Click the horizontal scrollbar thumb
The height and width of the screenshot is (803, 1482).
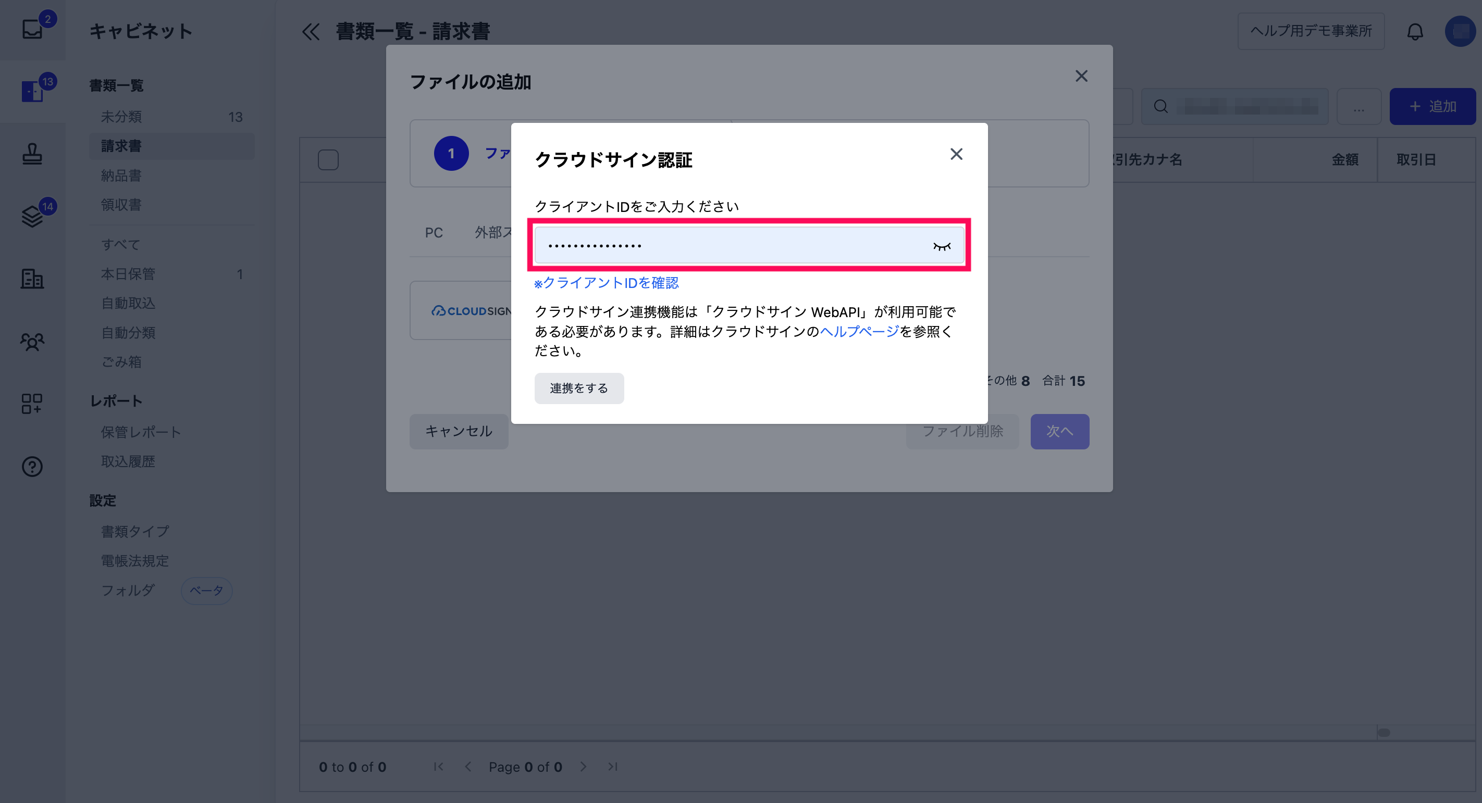tap(1384, 732)
